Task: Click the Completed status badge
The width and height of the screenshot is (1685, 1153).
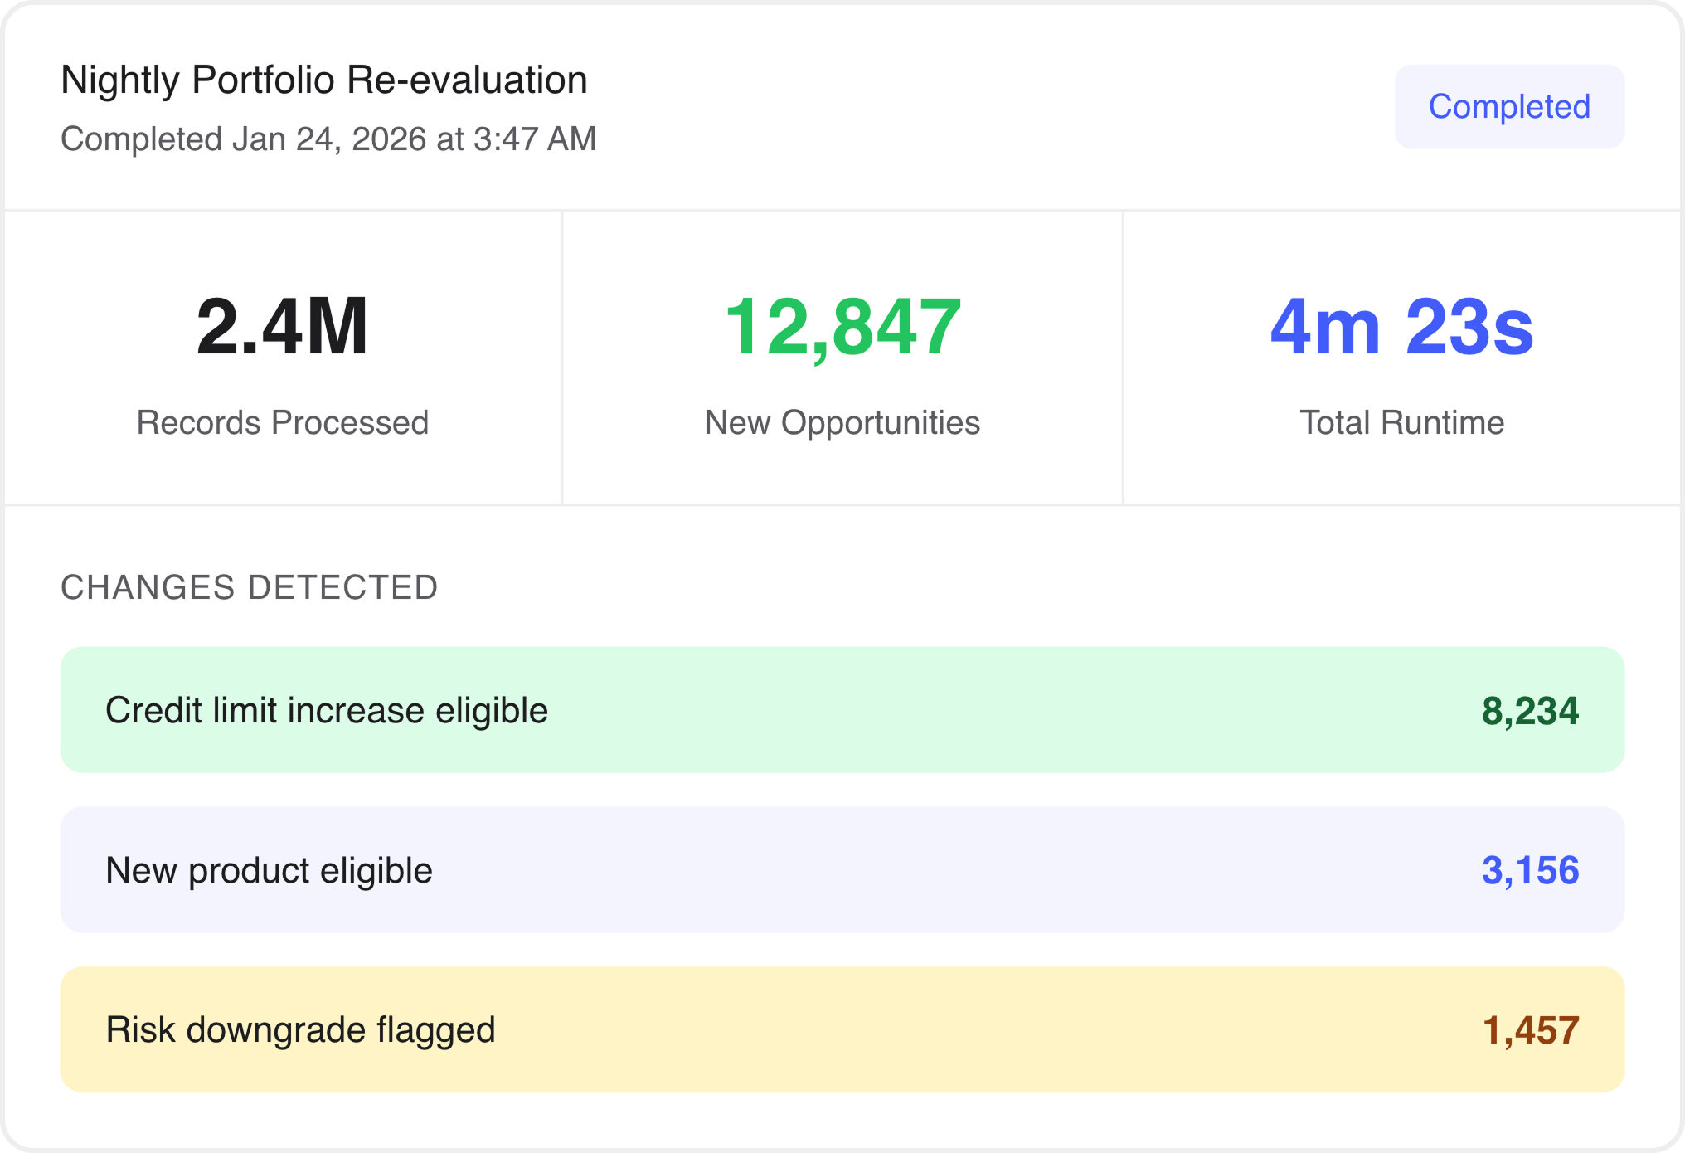Action: pyautogui.click(x=1509, y=107)
